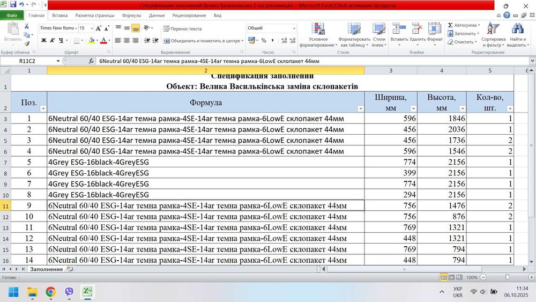
Task: Decrease font size with the small A
Action: (x=106, y=28)
